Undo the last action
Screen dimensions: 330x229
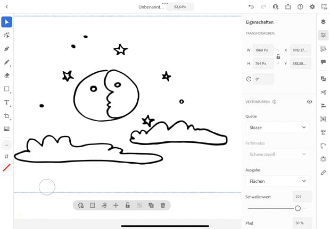(251, 6)
